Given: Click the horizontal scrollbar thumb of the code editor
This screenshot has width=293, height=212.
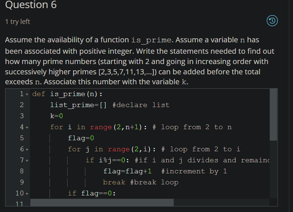Looking at the screenshot, I should point(102,202).
